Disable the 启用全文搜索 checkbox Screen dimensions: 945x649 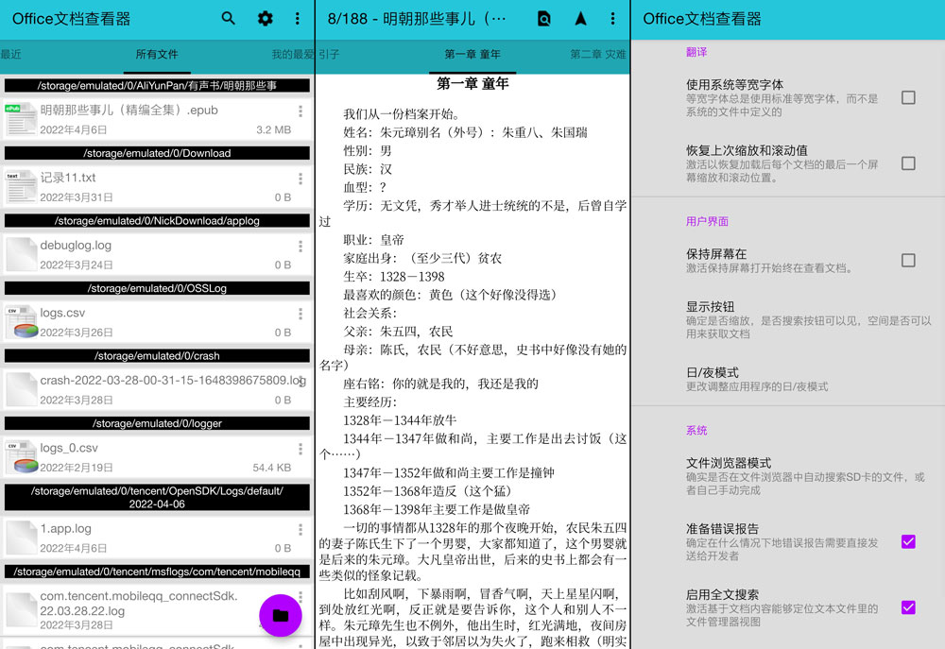(908, 607)
